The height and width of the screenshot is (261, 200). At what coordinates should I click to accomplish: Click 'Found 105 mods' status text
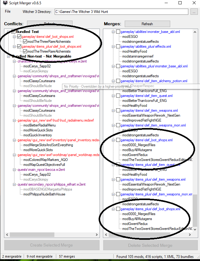(x=155, y=256)
